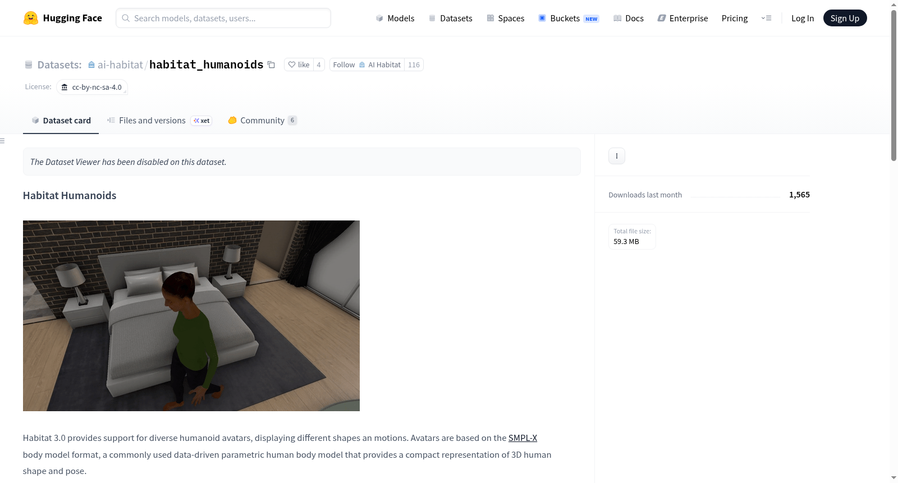Open the Models page
This screenshot has width=898, height=483.
(x=395, y=18)
